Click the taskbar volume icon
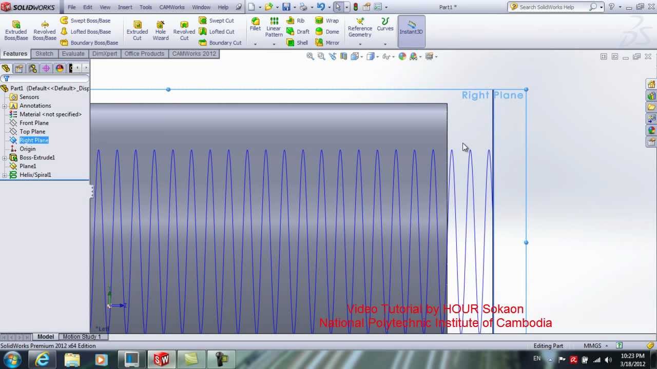This screenshot has height=369, width=657. (608, 359)
